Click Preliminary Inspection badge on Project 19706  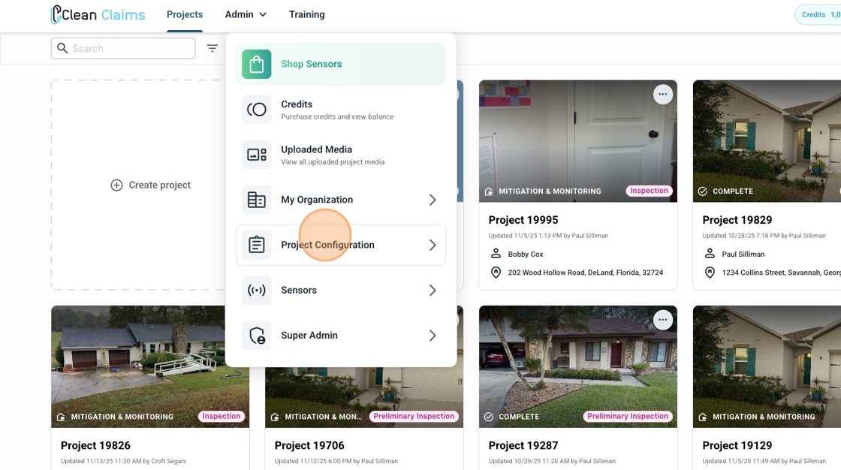coord(414,416)
